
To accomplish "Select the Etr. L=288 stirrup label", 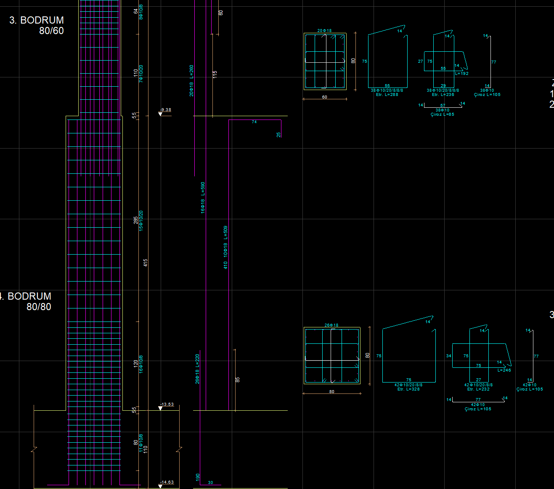I will click(387, 95).
